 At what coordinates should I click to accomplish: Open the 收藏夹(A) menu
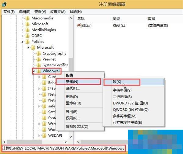click(58, 12)
